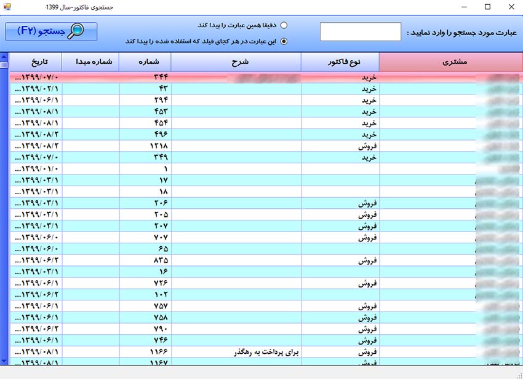Select invoice number ۴۵۴ cell
Screen dimensions: 523x379
145,123
